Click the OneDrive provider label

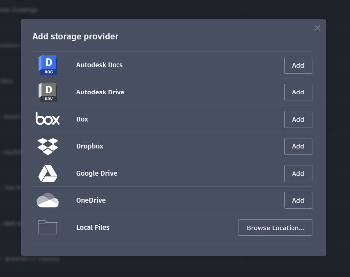coord(91,200)
